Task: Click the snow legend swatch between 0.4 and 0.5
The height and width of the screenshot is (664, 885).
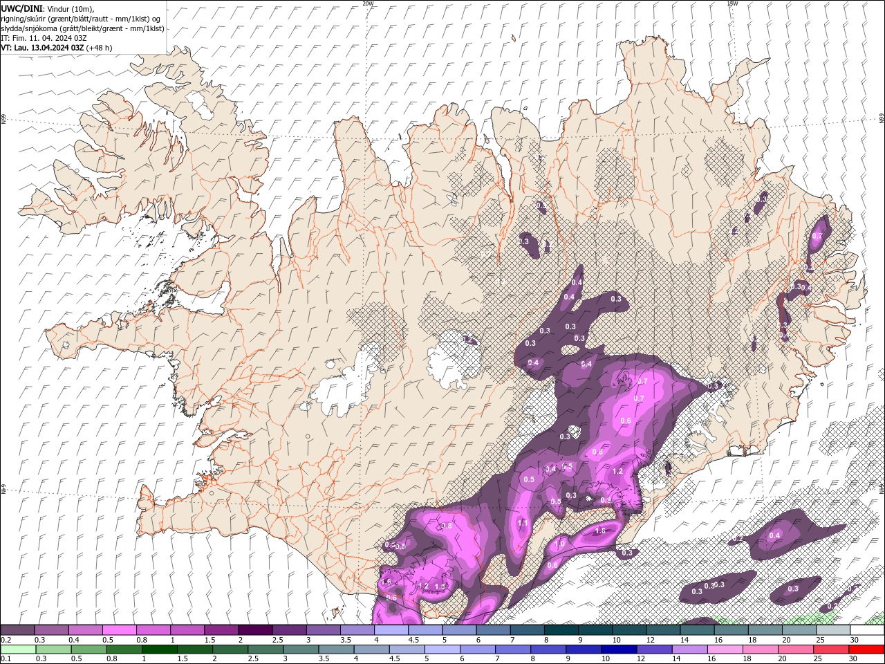Action: pyautogui.click(x=85, y=629)
